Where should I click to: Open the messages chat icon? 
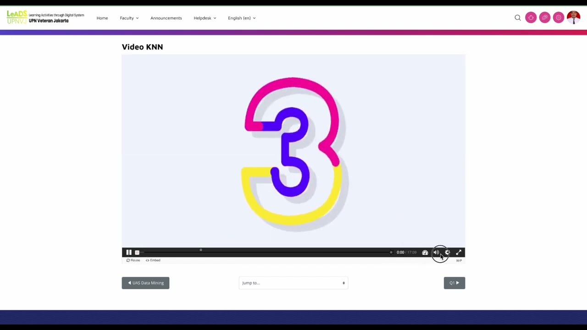click(x=545, y=18)
